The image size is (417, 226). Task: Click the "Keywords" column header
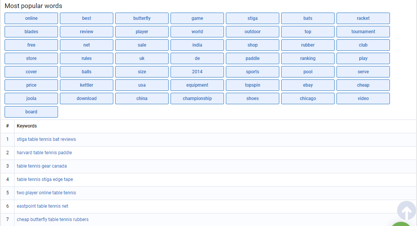[x=27, y=126]
